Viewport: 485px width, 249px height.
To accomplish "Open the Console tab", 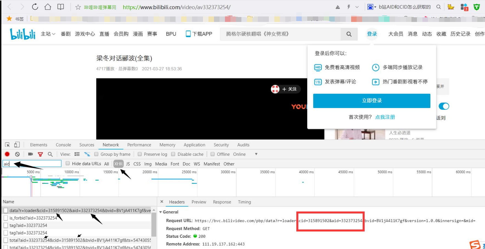I will pyautogui.click(x=63, y=145).
